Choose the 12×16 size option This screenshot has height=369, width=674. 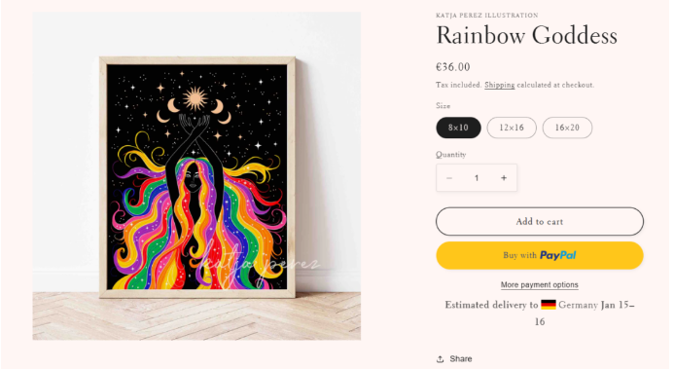click(512, 128)
